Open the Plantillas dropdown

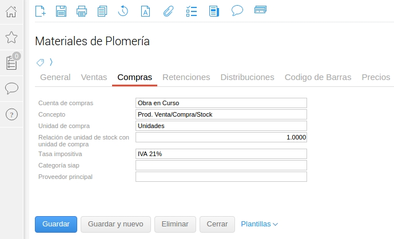coord(260,224)
